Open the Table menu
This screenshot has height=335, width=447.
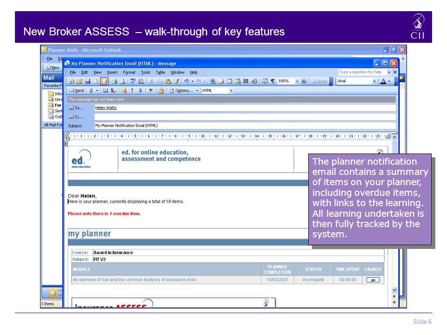coord(160,73)
